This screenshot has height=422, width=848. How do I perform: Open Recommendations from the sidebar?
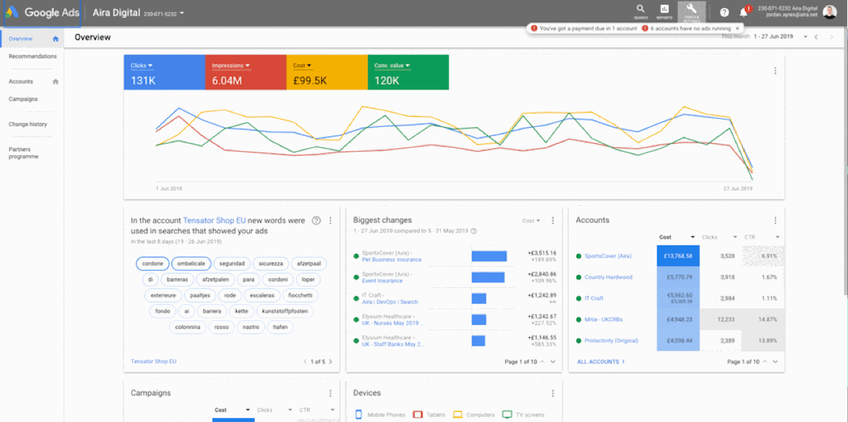[32, 56]
